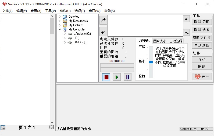
Task: Move selected folder down in list
Action: pos(187,32)
